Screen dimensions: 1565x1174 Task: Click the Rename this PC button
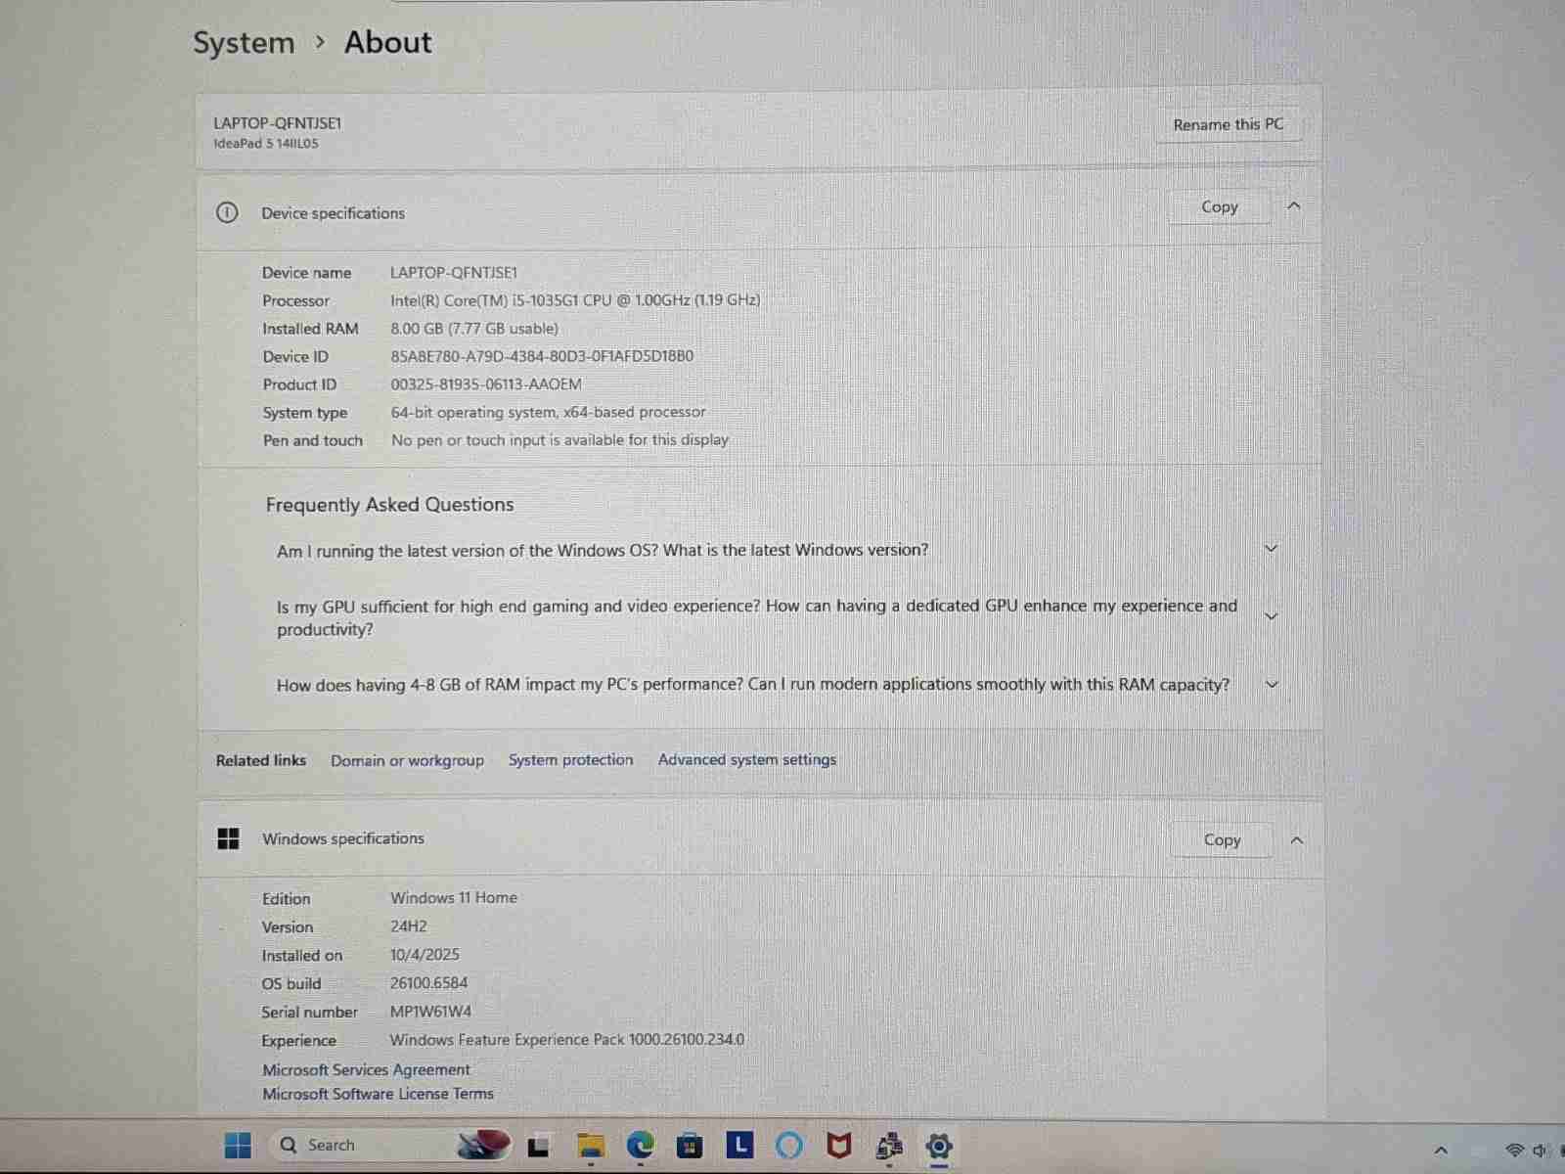coord(1228,124)
